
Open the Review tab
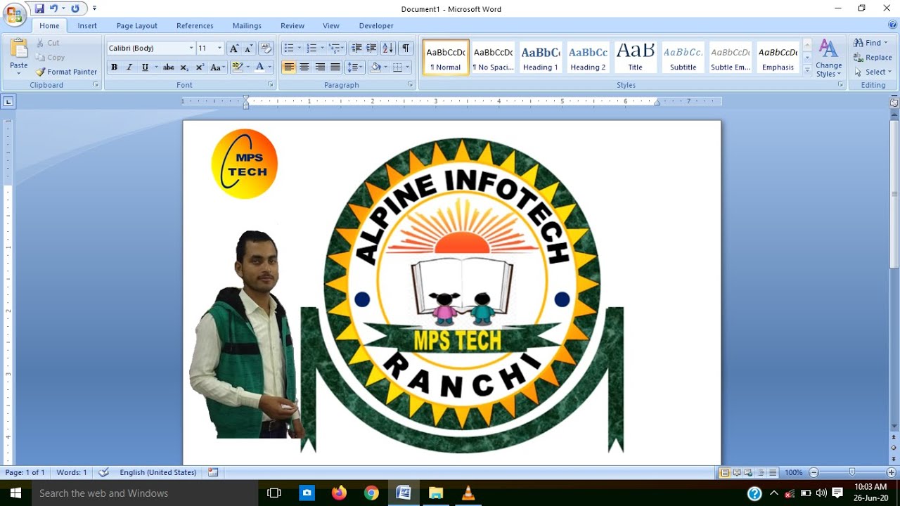[292, 26]
